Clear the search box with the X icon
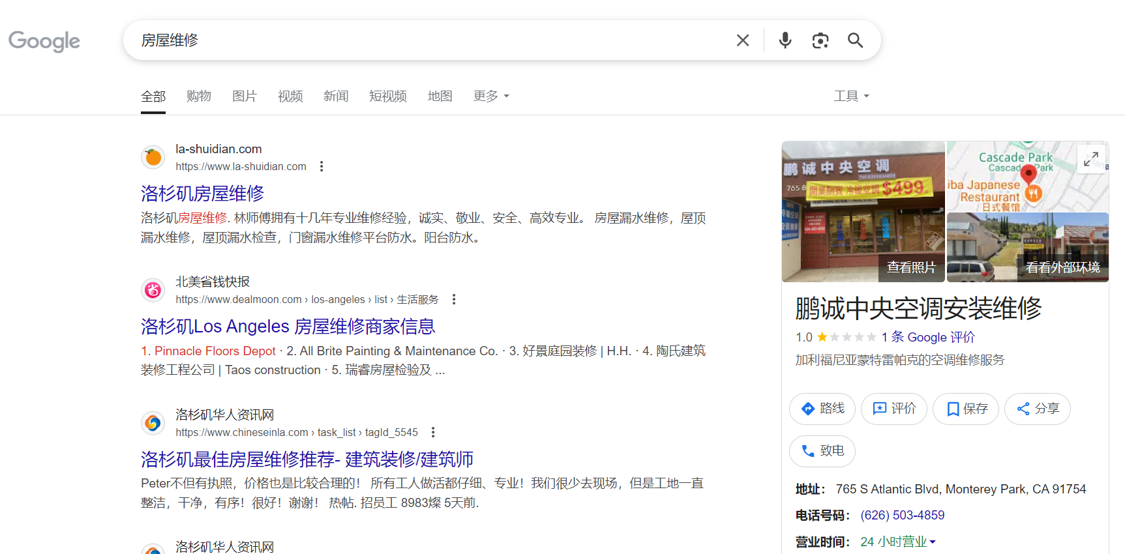This screenshot has width=1125, height=554. point(743,40)
